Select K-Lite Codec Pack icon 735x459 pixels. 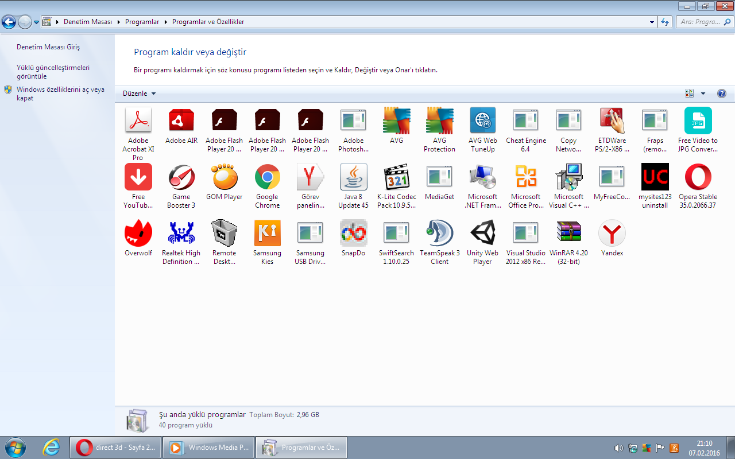coord(397,177)
